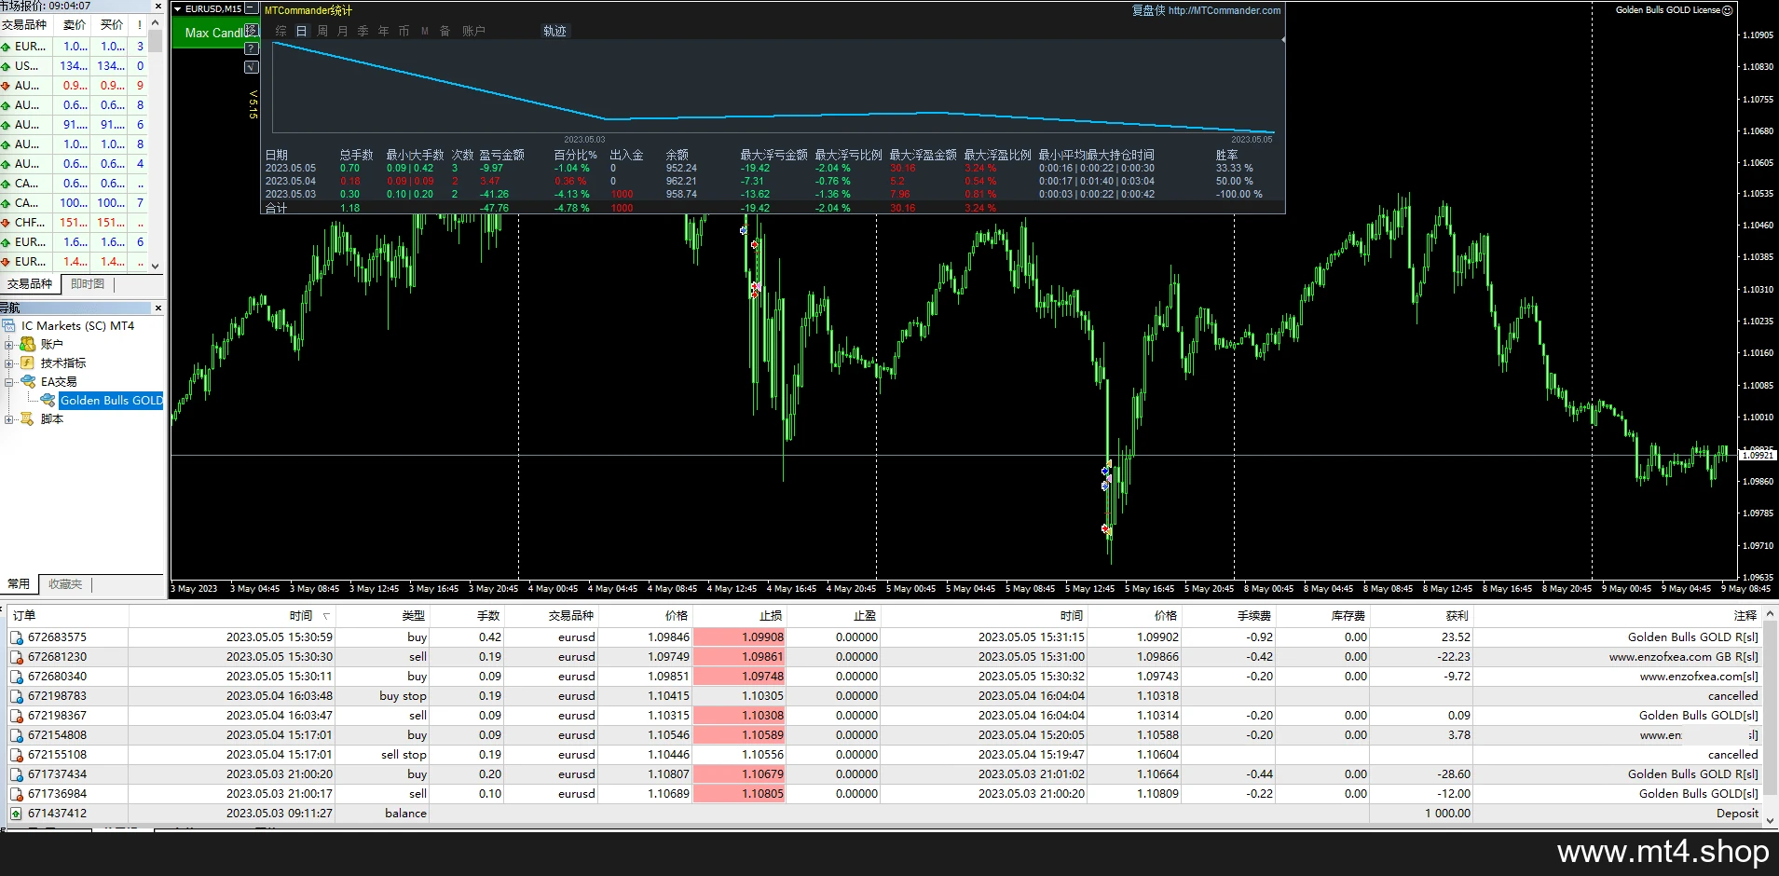Click the arrow icon in the AU 91 row
The height and width of the screenshot is (876, 1779).
(6, 125)
